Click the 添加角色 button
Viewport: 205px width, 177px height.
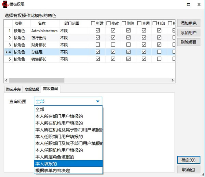tap(188, 23)
